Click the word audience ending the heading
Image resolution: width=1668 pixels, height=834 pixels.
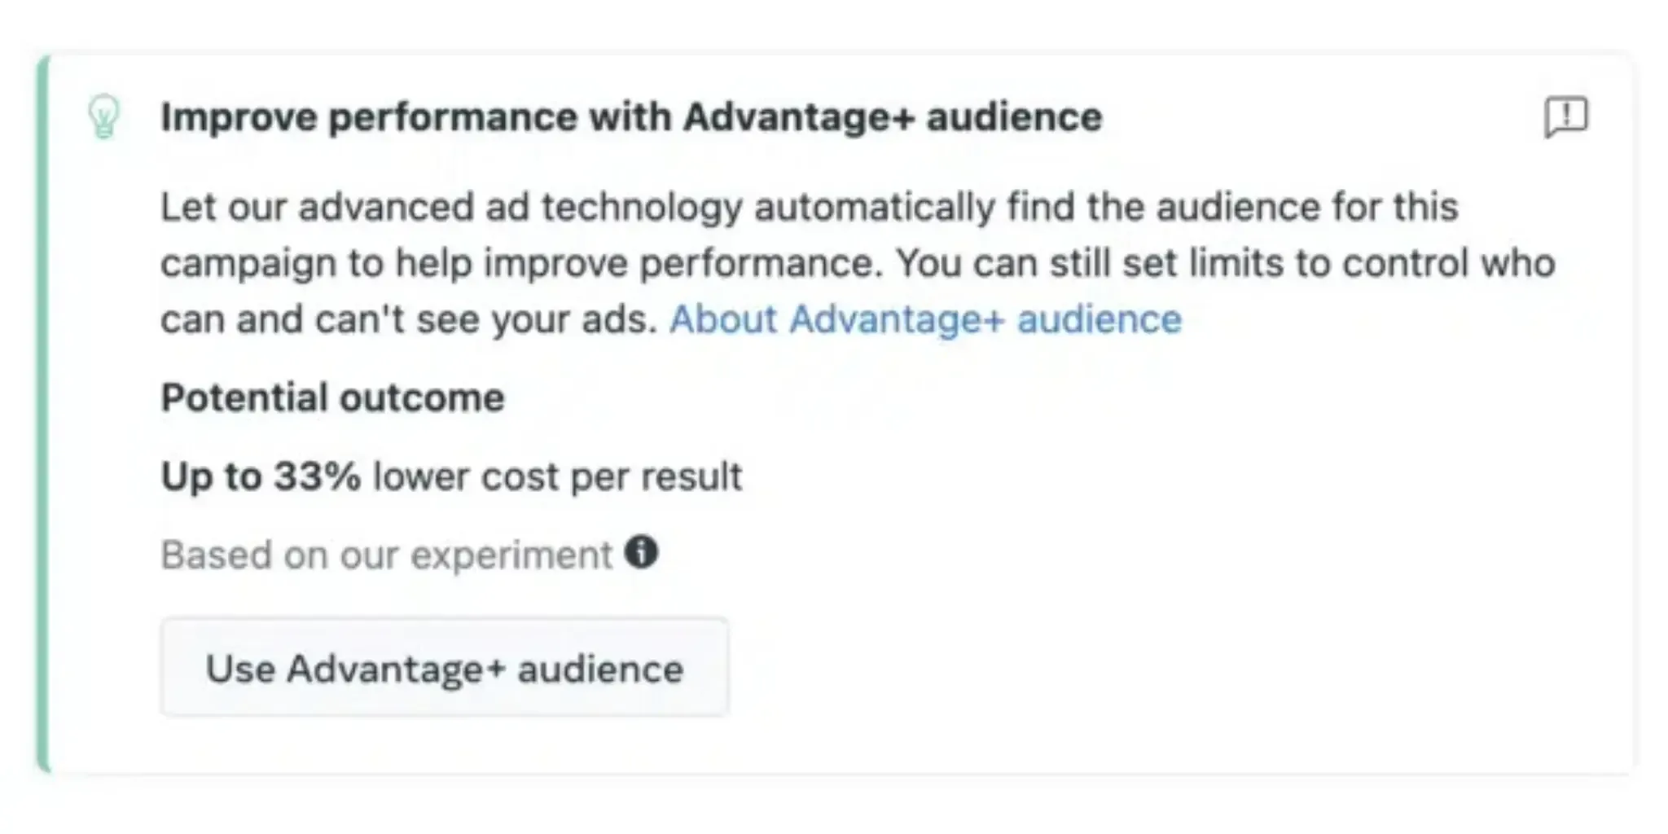[1014, 117]
